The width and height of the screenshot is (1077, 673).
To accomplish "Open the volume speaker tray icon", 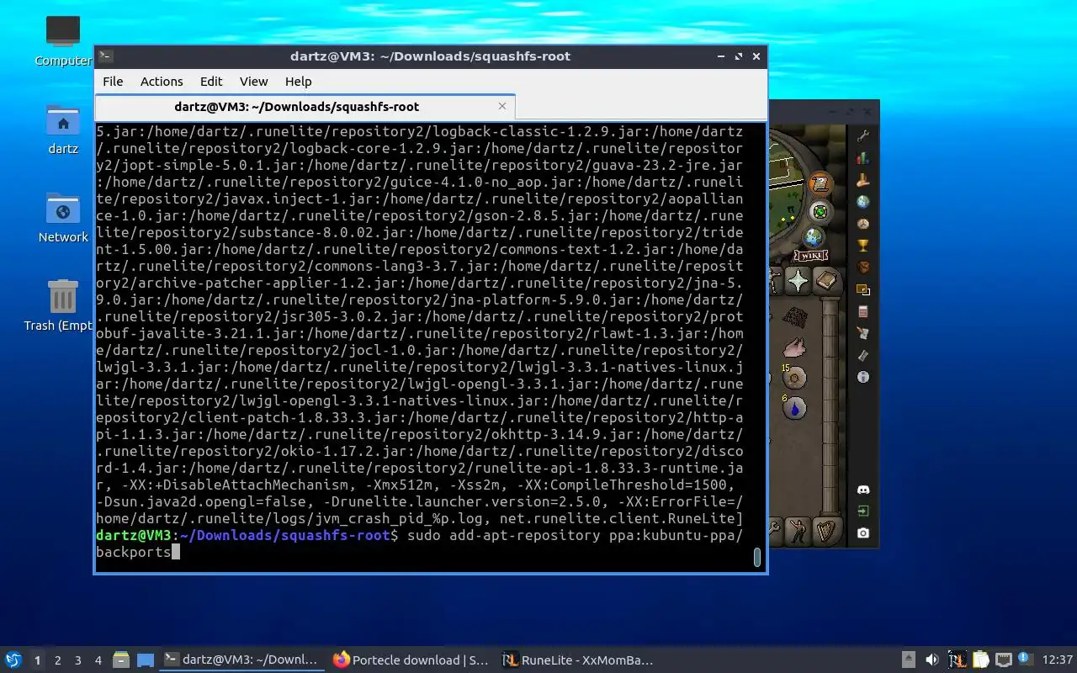I will 932,660.
